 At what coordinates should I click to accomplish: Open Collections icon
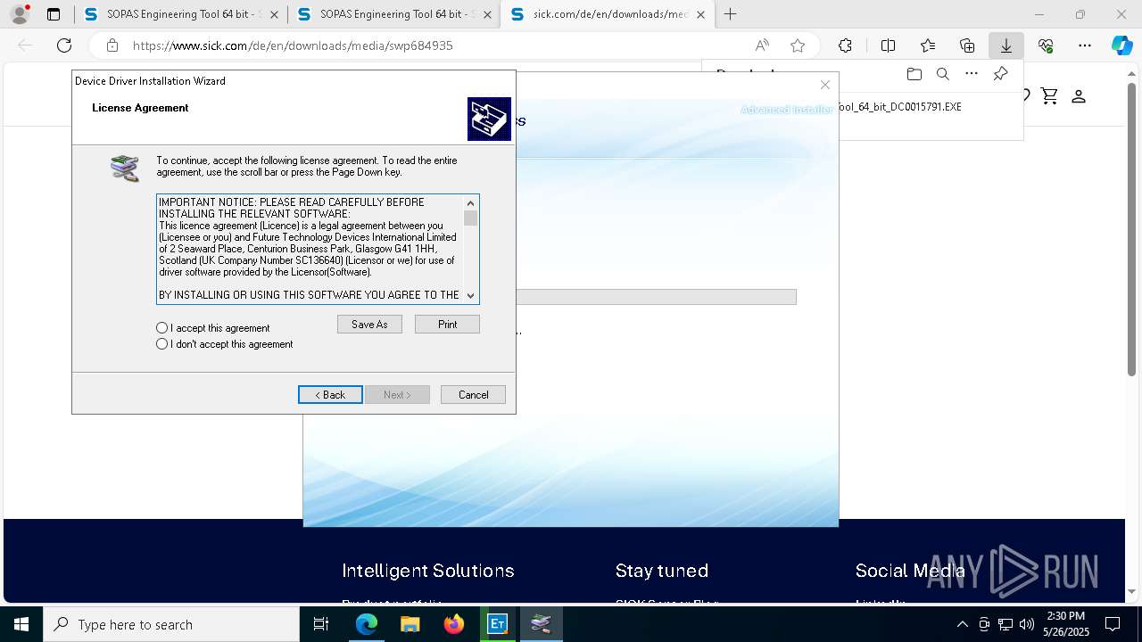click(x=967, y=45)
